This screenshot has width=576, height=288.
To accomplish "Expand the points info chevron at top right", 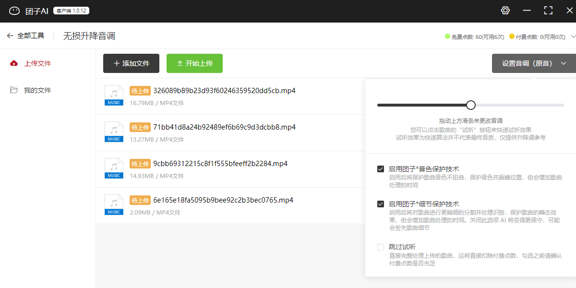I will (572, 36).
